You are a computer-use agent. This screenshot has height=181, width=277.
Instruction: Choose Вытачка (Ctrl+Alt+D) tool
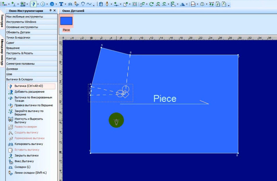tap(31, 86)
